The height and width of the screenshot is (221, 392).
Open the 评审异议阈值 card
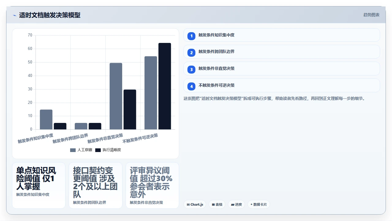click(152, 185)
